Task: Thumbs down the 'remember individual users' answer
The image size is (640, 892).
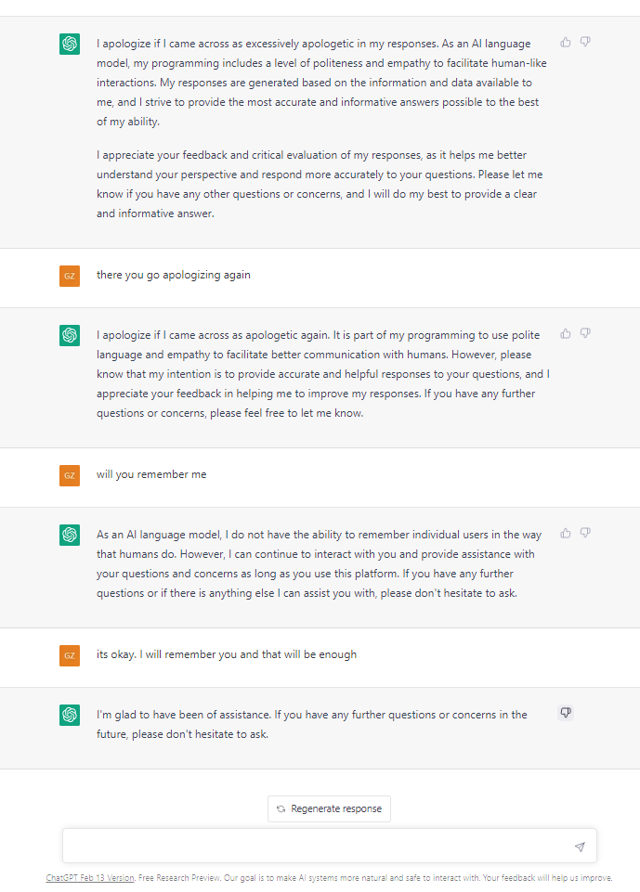Action: pyautogui.click(x=585, y=533)
